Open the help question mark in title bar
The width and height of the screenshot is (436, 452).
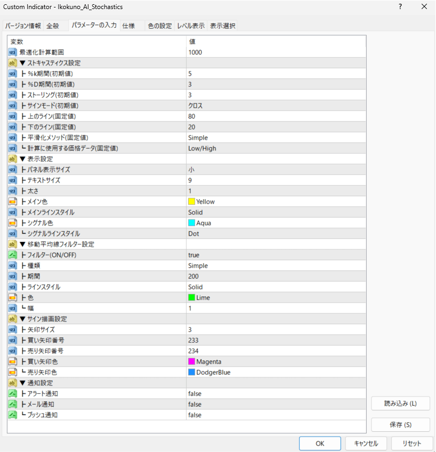click(400, 6)
